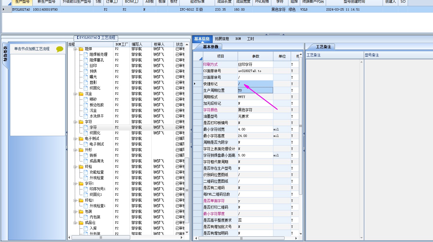Click the 成品仓 folder icon

[x=81, y=223]
